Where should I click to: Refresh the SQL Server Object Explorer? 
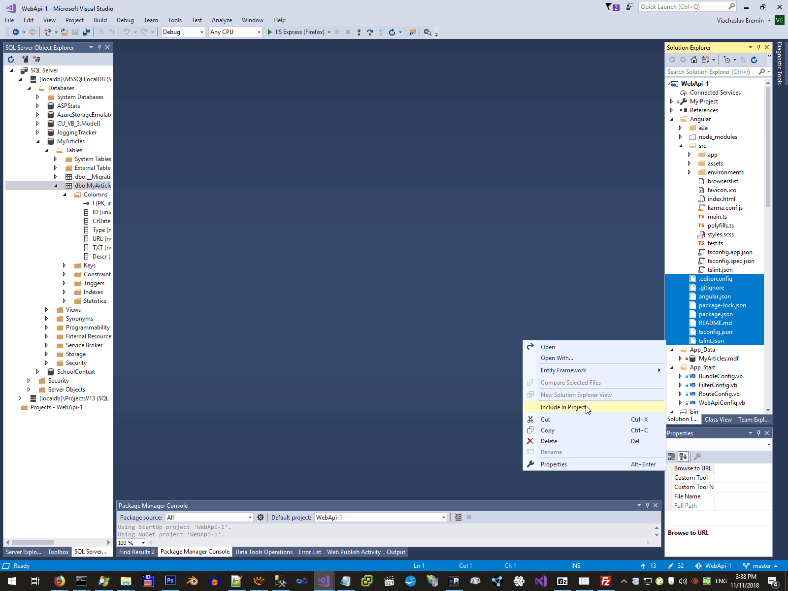point(11,59)
